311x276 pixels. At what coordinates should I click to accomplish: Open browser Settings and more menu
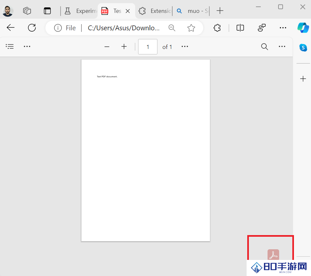[283, 28]
